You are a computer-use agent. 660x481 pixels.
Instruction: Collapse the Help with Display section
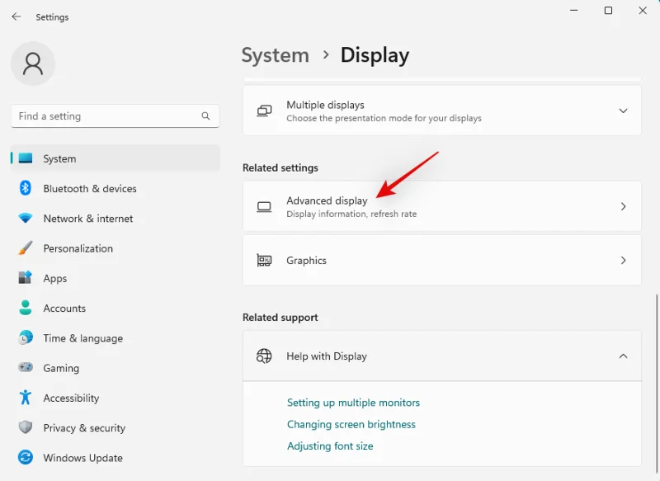[x=623, y=356]
